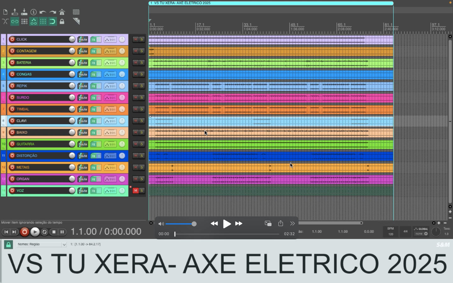Open the Nomes: Região dropdown

[x=41, y=244]
